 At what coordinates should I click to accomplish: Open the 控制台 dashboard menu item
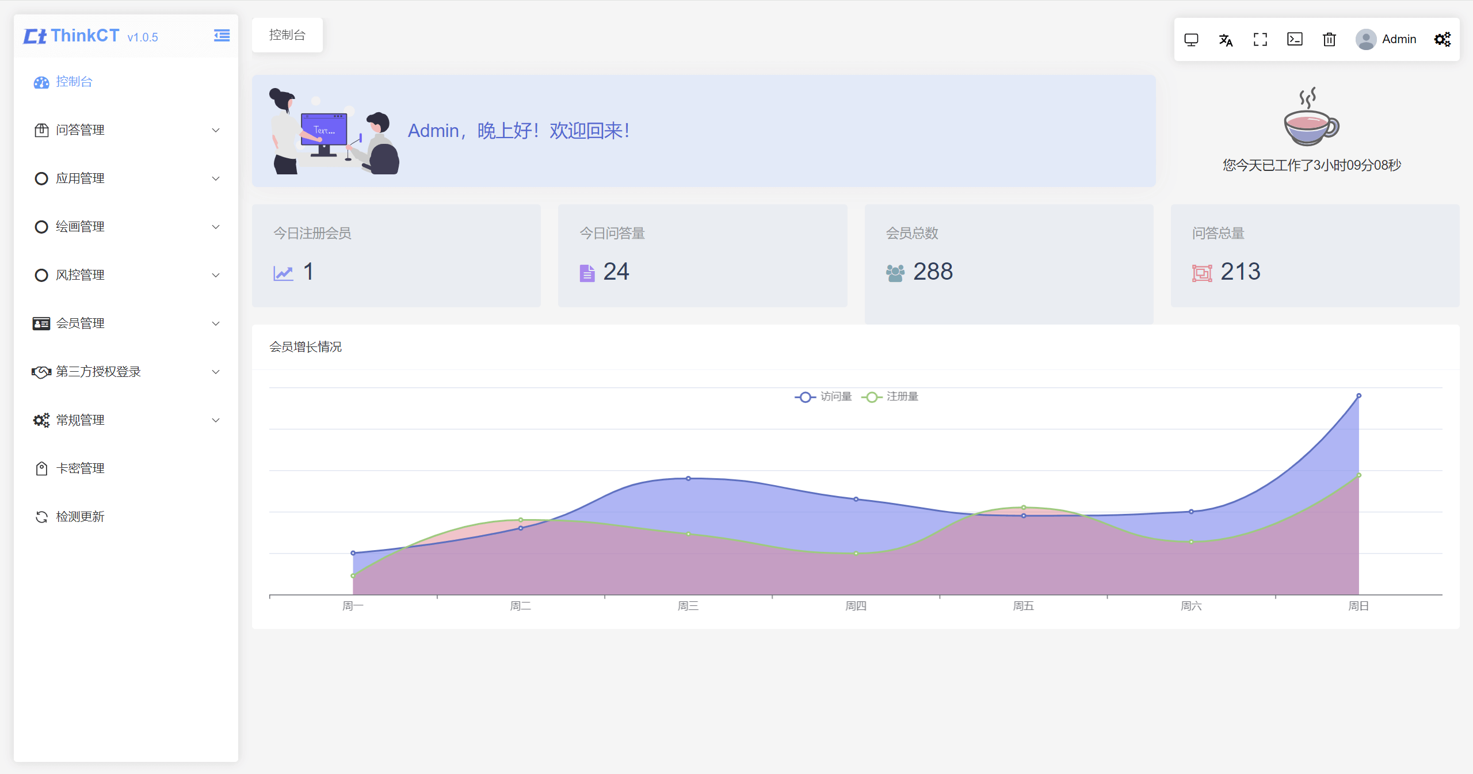click(x=125, y=82)
